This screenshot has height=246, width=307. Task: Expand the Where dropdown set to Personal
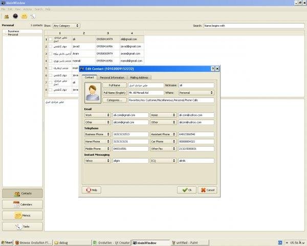[196, 93]
